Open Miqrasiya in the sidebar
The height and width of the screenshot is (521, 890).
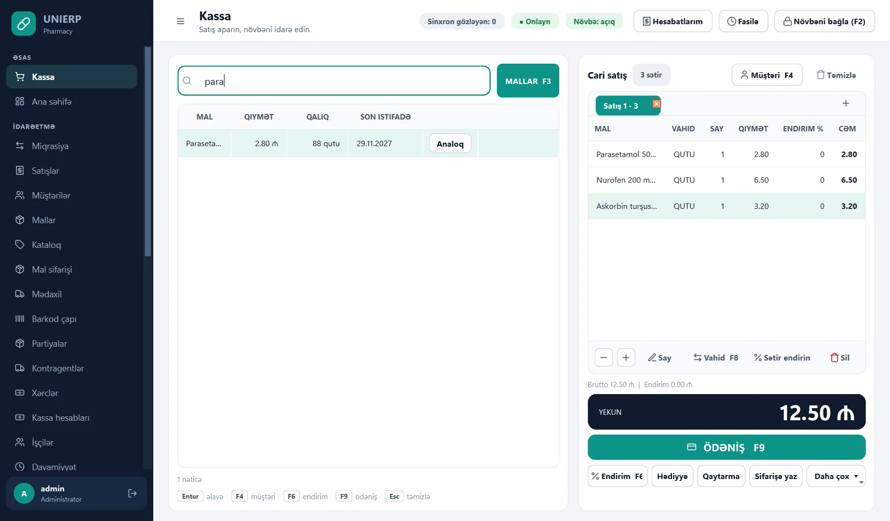[x=72, y=146]
